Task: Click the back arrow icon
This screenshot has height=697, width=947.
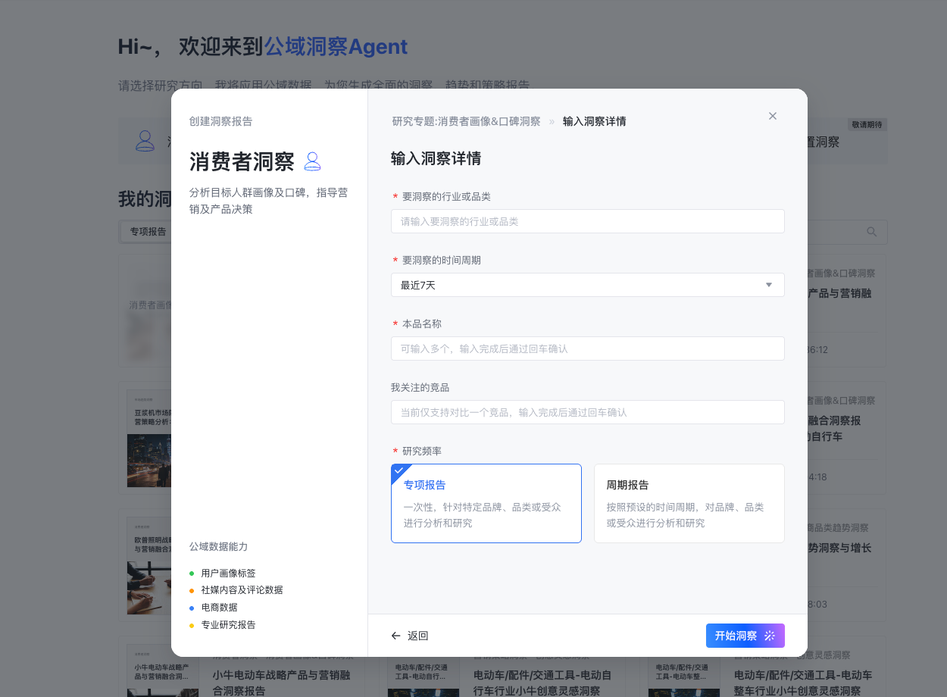Action: [395, 636]
